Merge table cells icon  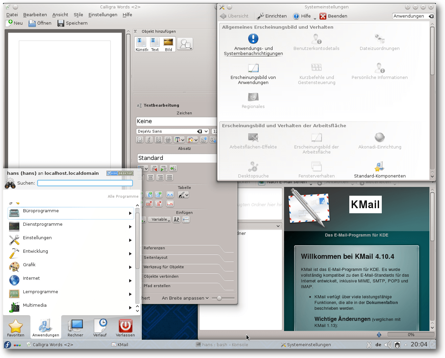coord(170,195)
